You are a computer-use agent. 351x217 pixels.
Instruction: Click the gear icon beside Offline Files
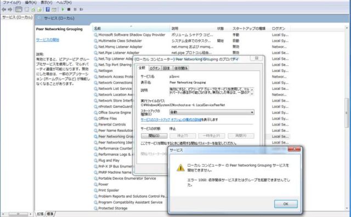click(x=96, y=119)
